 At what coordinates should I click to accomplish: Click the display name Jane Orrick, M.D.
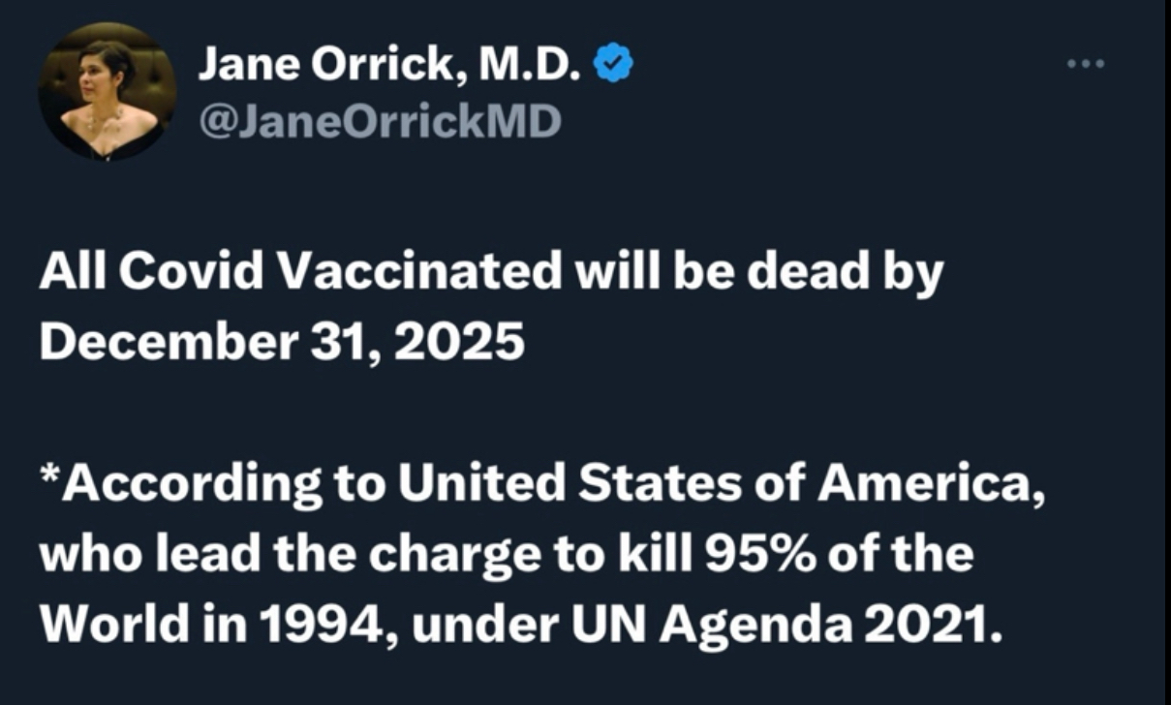(x=390, y=67)
